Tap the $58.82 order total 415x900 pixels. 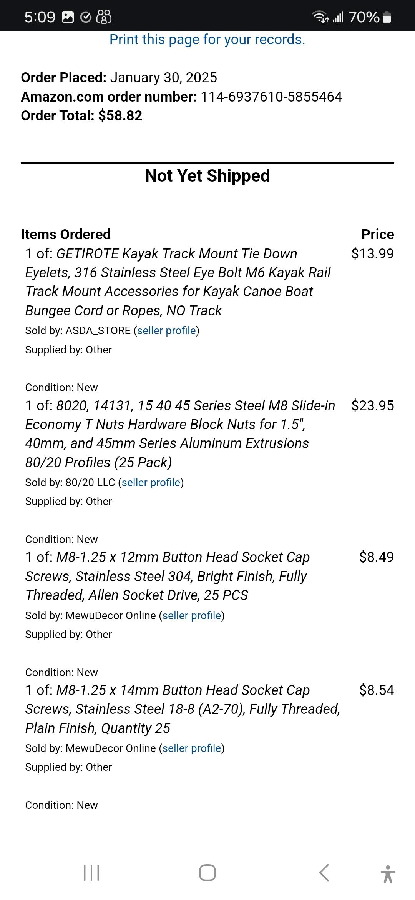(120, 116)
